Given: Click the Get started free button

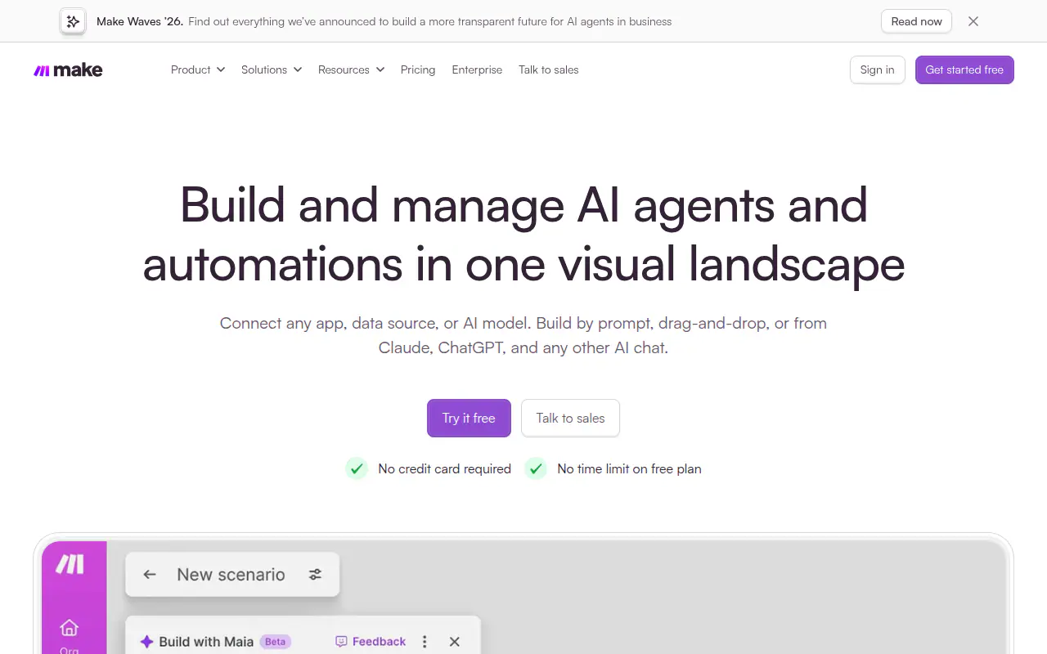Looking at the screenshot, I should [x=964, y=70].
